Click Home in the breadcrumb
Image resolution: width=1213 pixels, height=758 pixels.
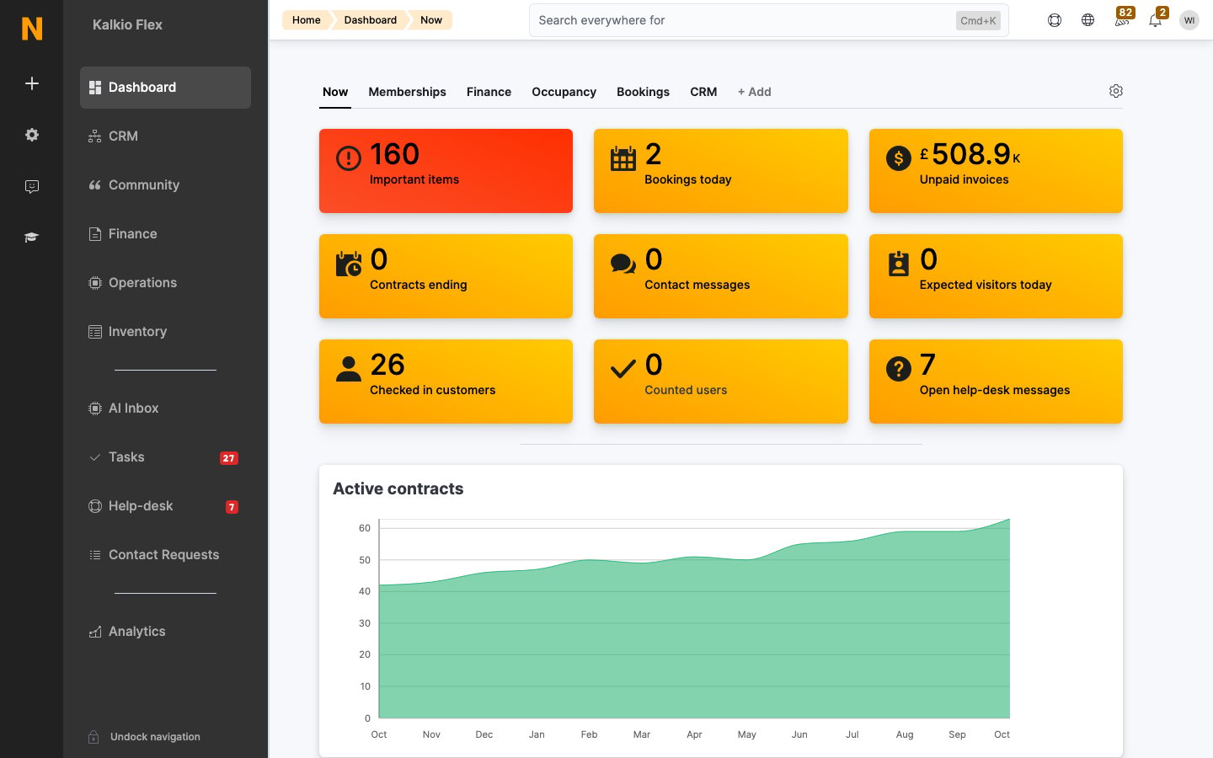pyautogui.click(x=307, y=20)
